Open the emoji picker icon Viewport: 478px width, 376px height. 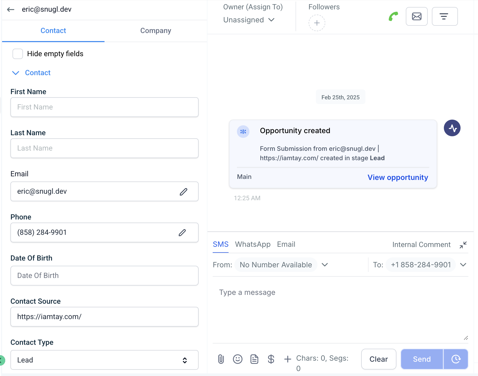coord(237,359)
